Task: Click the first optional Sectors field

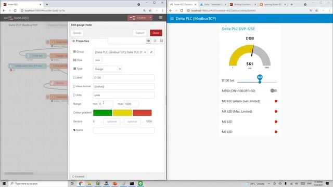Action: pyautogui.click(x=112, y=122)
